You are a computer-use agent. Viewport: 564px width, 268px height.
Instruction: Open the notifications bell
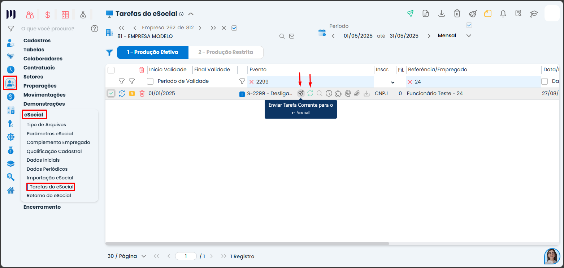coord(503,14)
